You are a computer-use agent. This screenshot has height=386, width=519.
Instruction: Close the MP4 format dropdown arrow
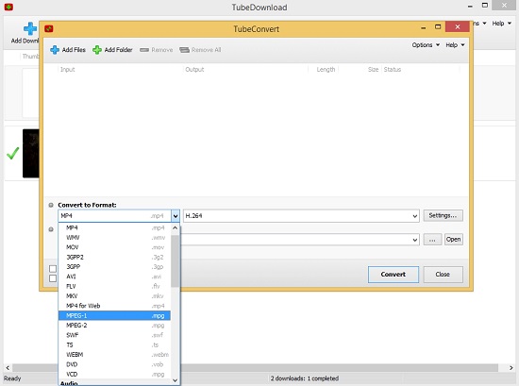pyautogui.click(x=176, y=216)
